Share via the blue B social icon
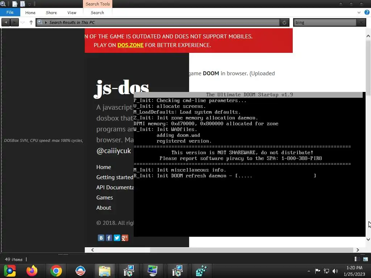371x278 pixels. tap(101, 238)
